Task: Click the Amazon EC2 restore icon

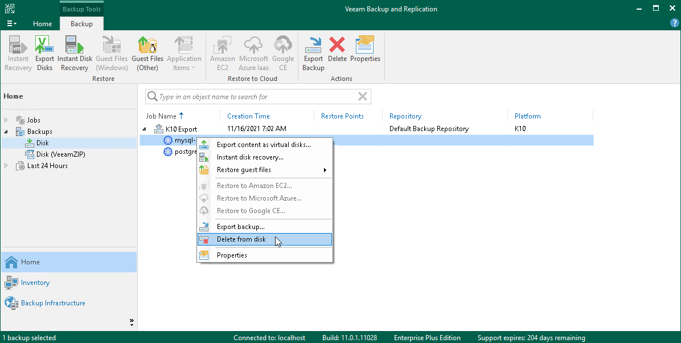Action: pos(223,54)
